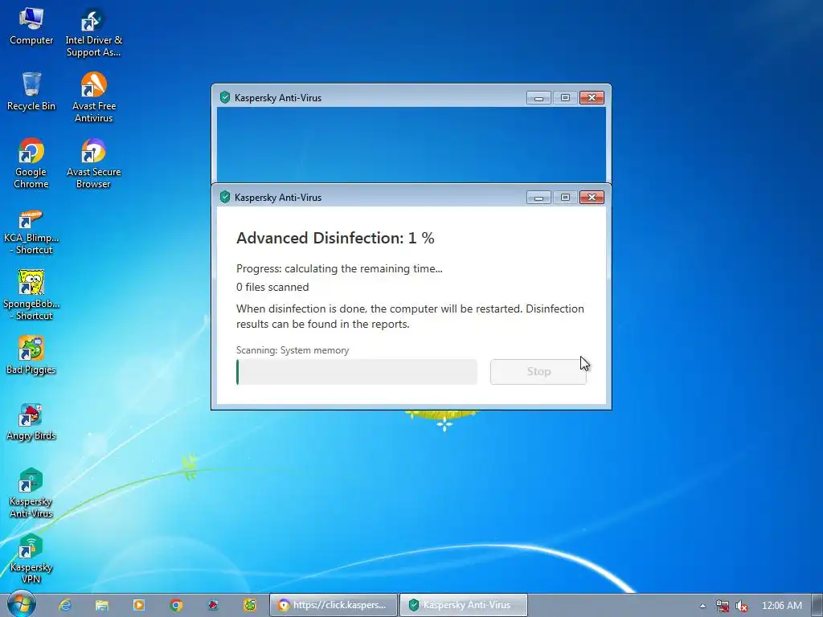Launch Internet Explorer from taskbar
This screenshot has height=617, width=823.
click(x=65, y=605)
